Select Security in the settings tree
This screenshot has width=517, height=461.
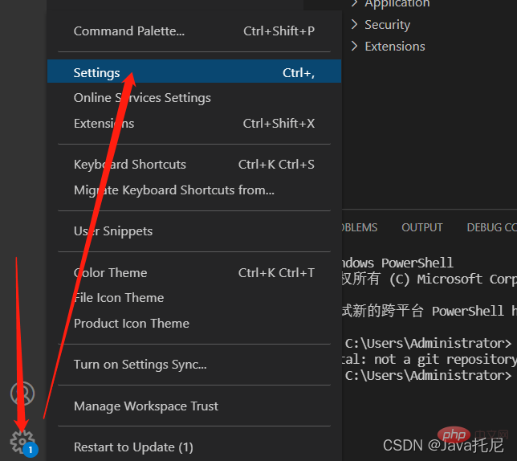click(388, 25)
